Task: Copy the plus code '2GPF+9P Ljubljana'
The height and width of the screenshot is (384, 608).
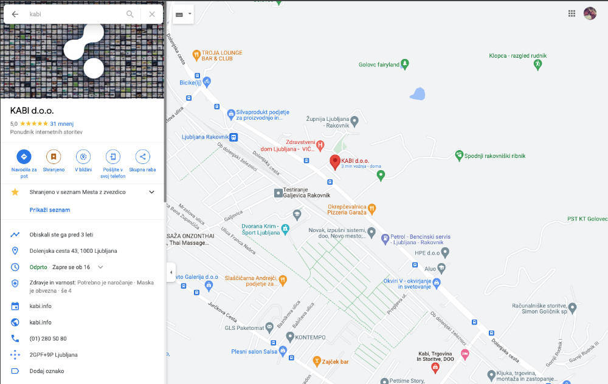Action: 54,355
